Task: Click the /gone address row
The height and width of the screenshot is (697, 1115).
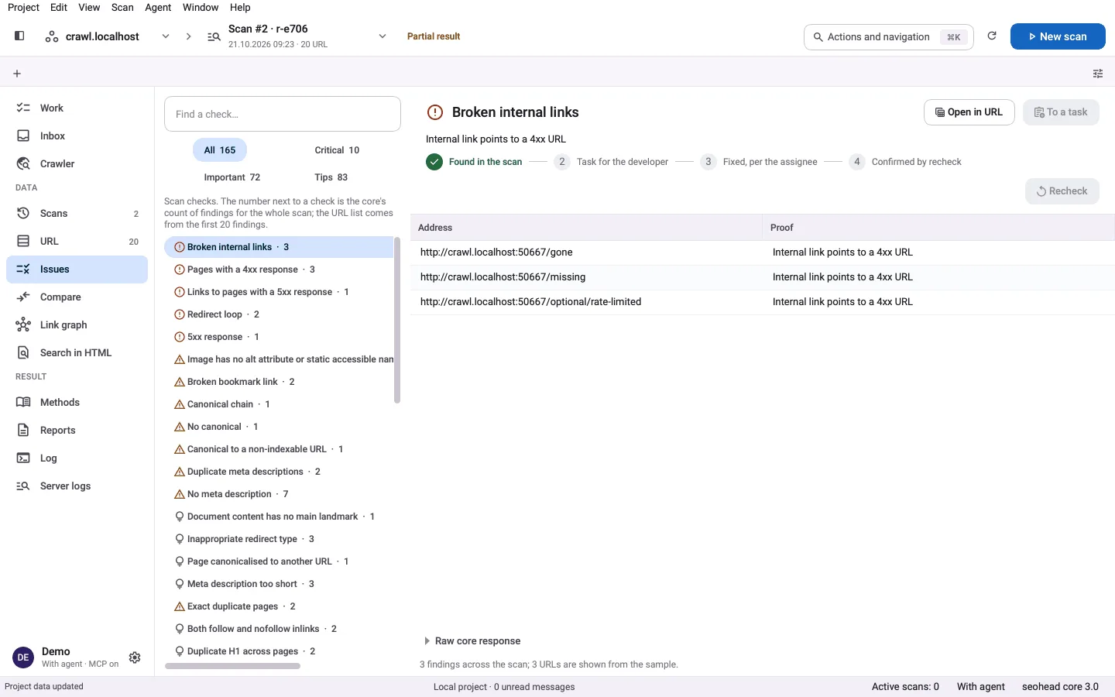Action: (x=763, y=252)
